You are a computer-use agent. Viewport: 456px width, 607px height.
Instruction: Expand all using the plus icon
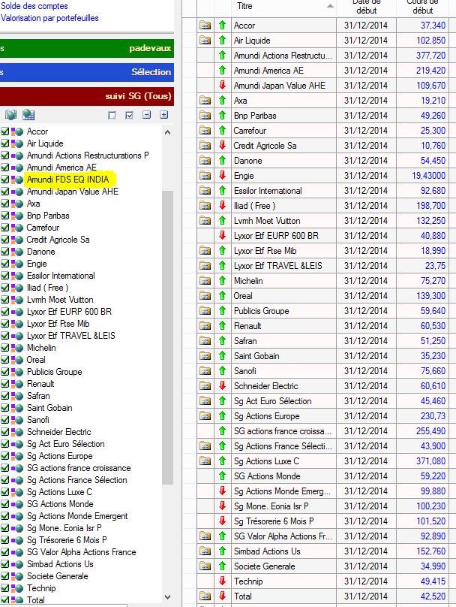tap(163, 116)
